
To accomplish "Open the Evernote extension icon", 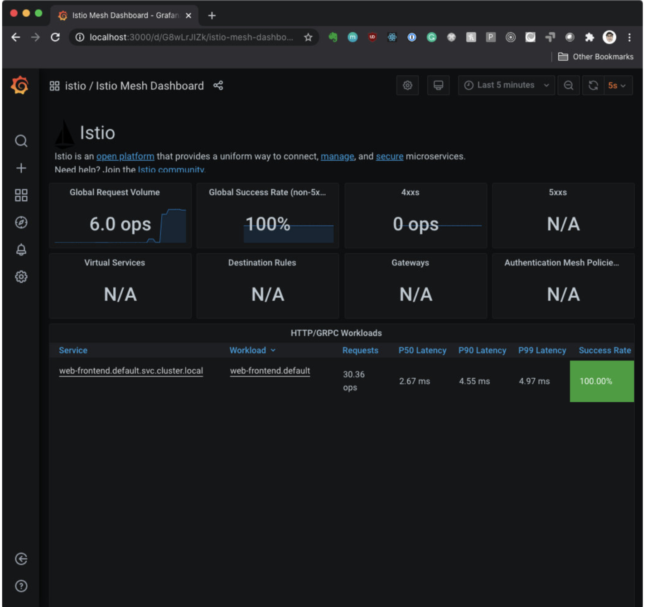I will click(x=333, y=37).
